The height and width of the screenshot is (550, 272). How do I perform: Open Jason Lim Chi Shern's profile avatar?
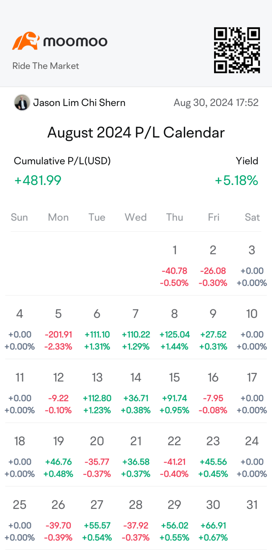pos(22,103)
